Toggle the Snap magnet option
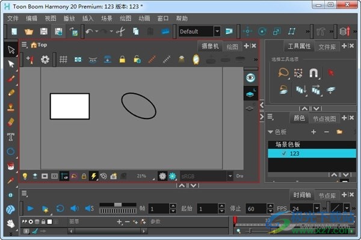This screenshot has height=240, width=361. pos(313,73)
